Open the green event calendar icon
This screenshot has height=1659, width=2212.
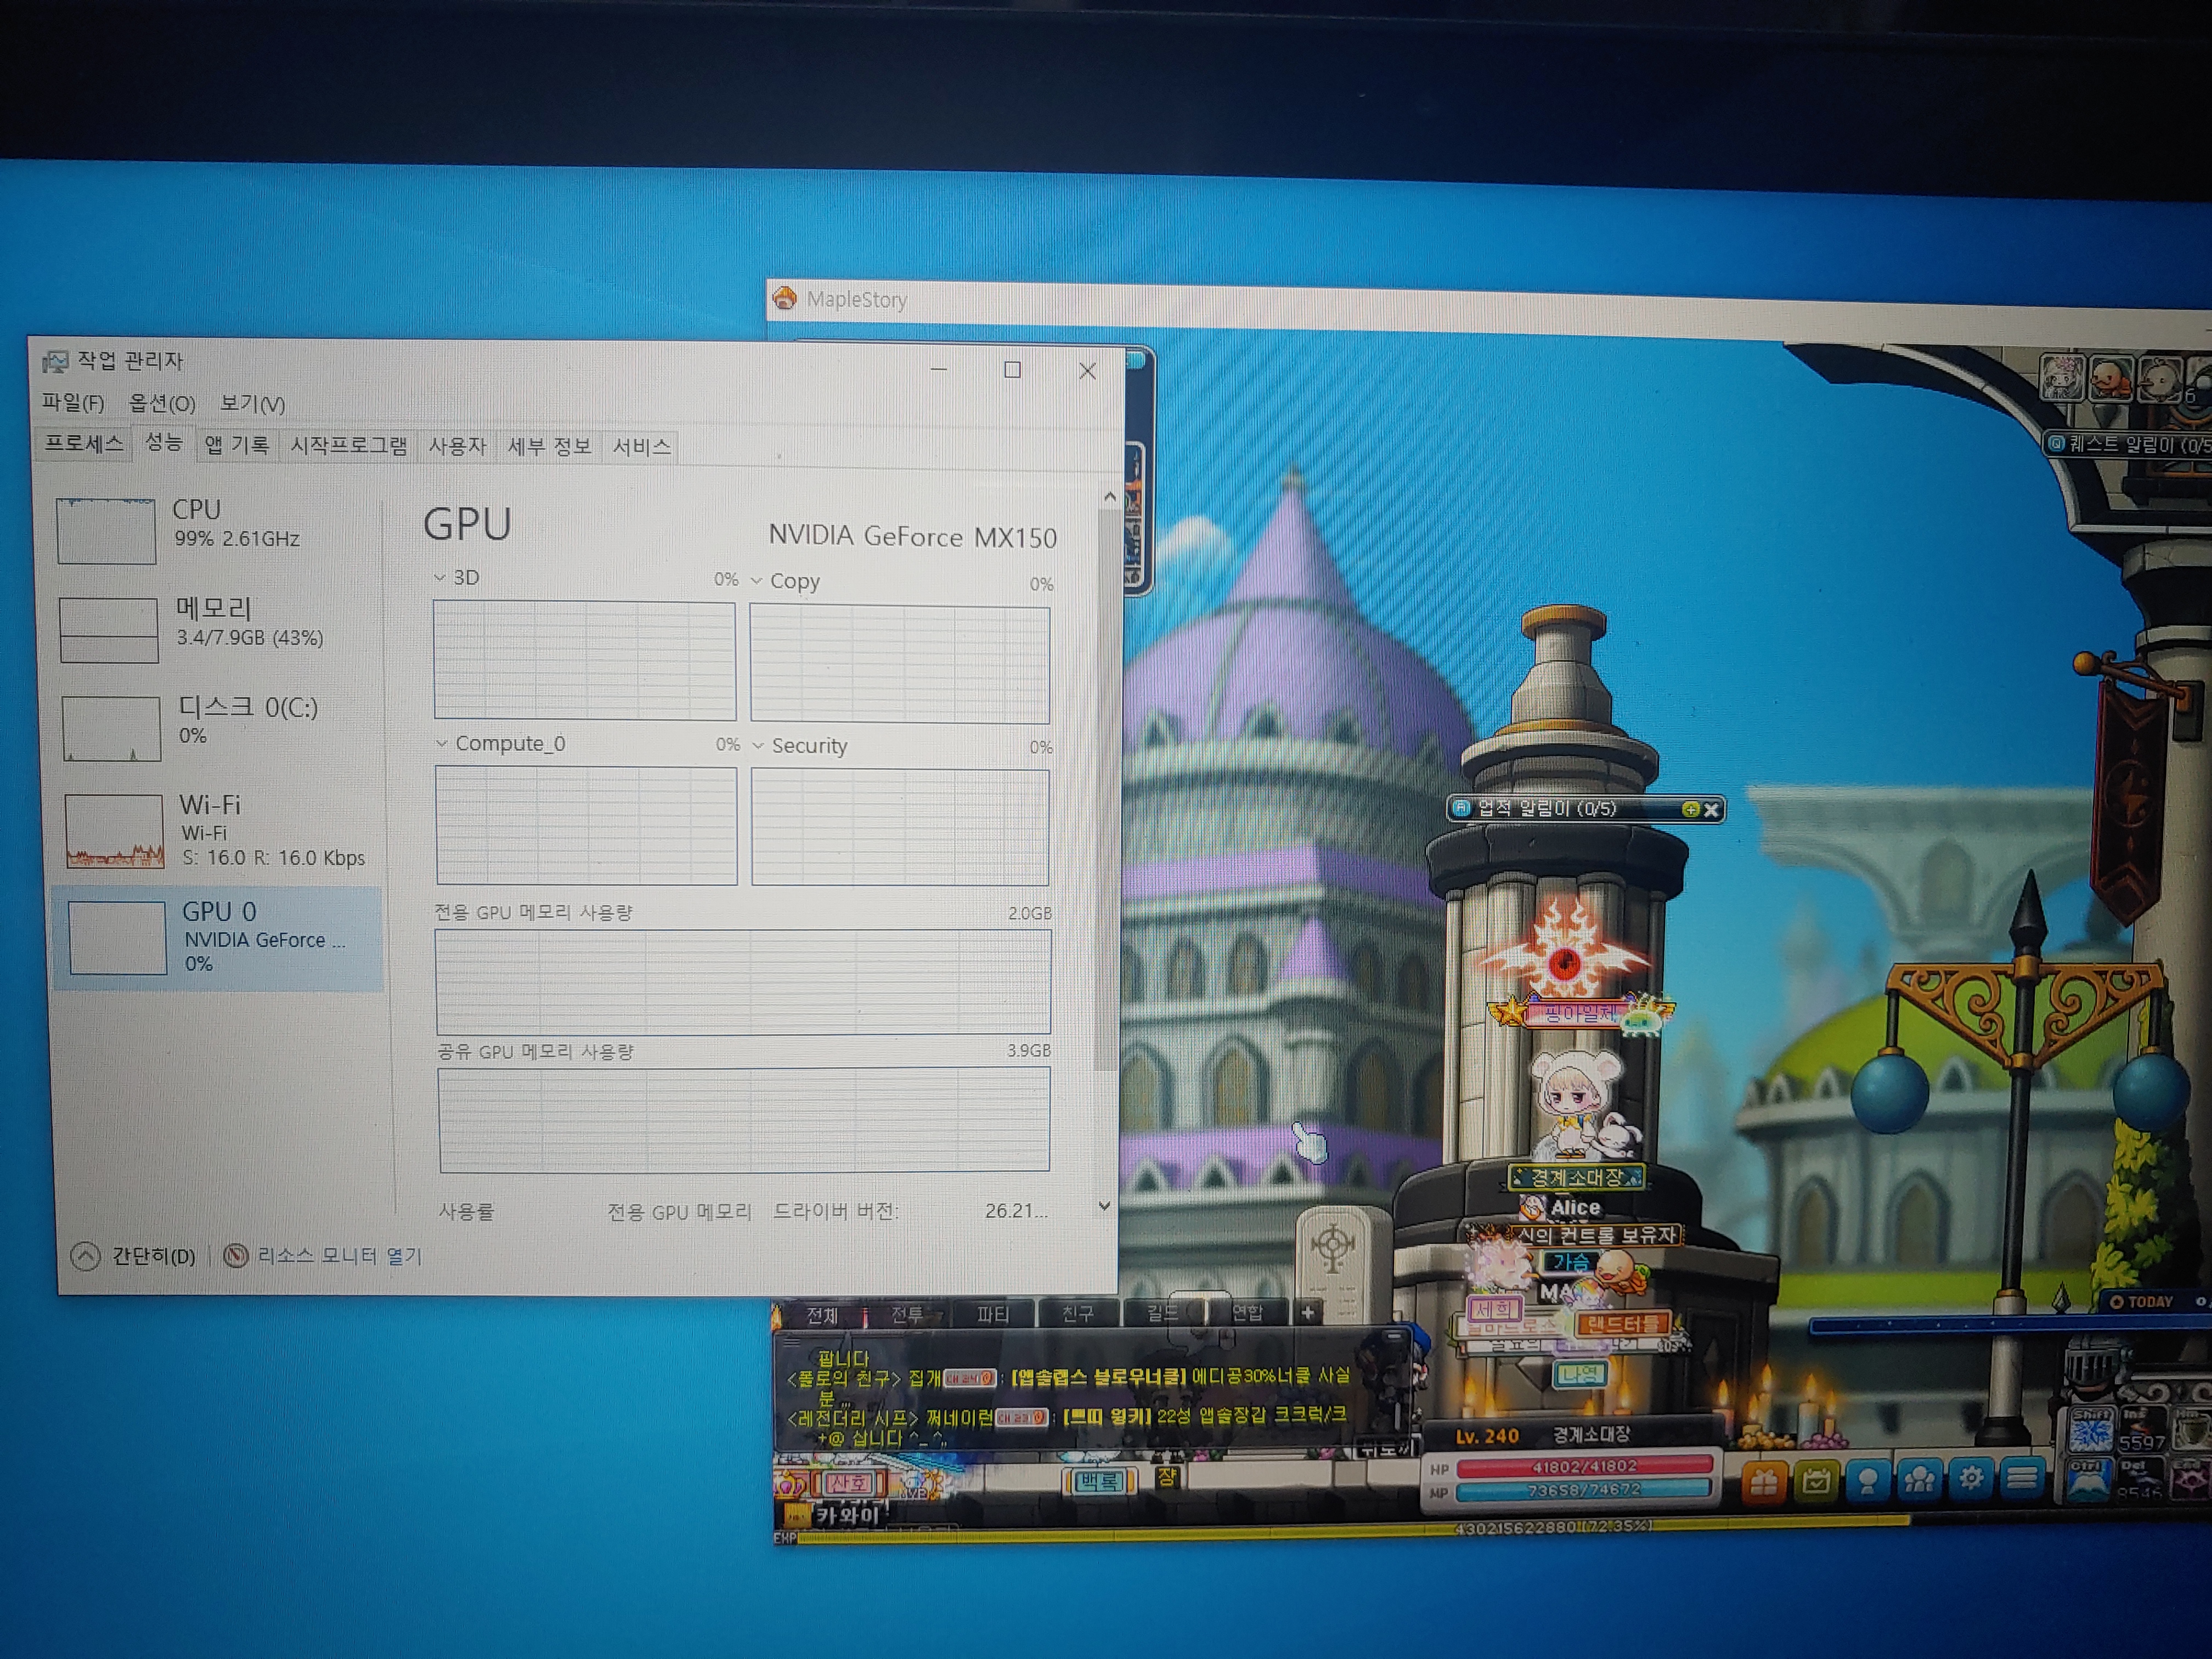coord(1815,1480)
